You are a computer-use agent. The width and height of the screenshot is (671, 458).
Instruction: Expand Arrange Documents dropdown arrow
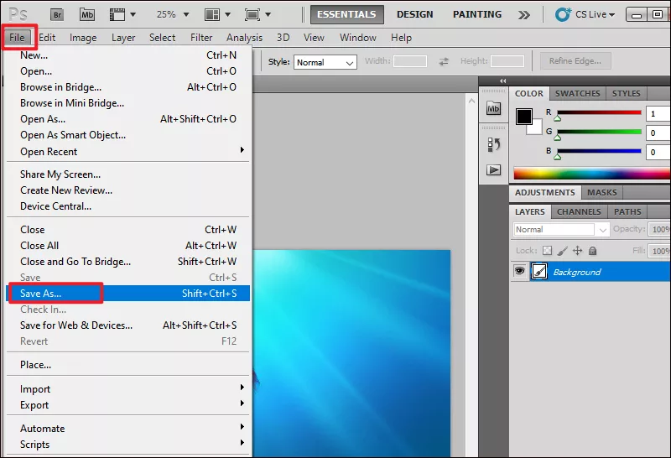tap(227, 14)
